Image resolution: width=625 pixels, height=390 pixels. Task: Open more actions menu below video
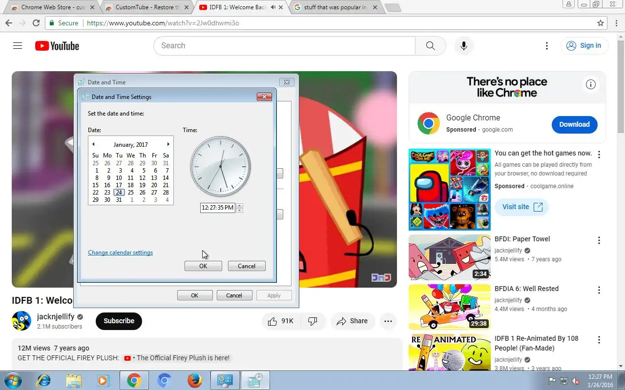(388, 321)
